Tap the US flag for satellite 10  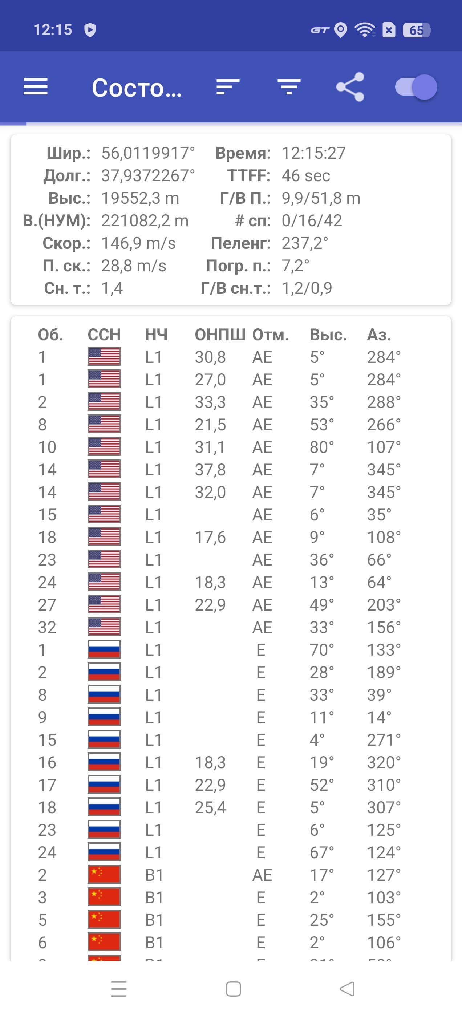[104, 447]
